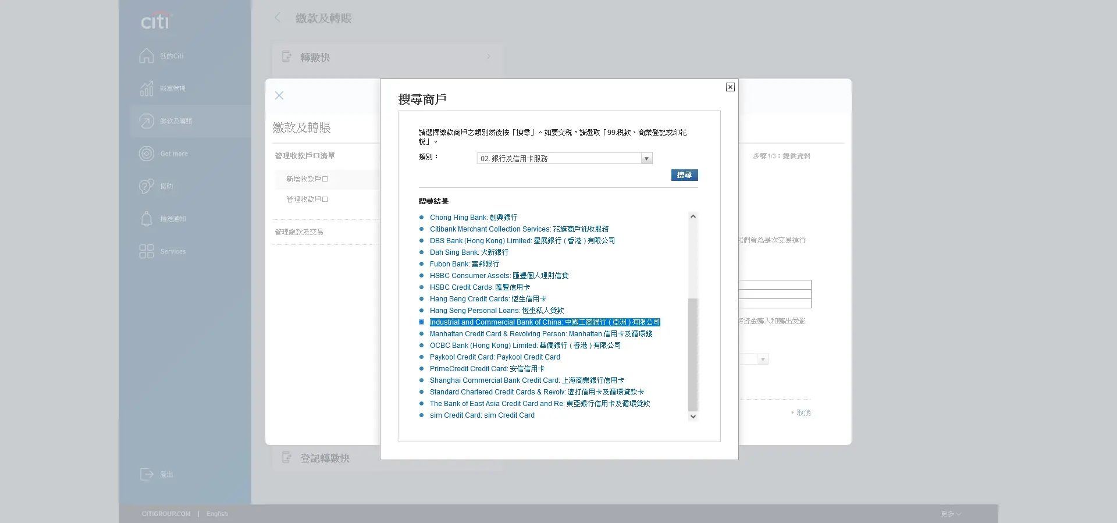The height and width of the screenshot is (523, 1117).
Task: Close the payments panel with the blue X
Action: (x=279, y=95)
